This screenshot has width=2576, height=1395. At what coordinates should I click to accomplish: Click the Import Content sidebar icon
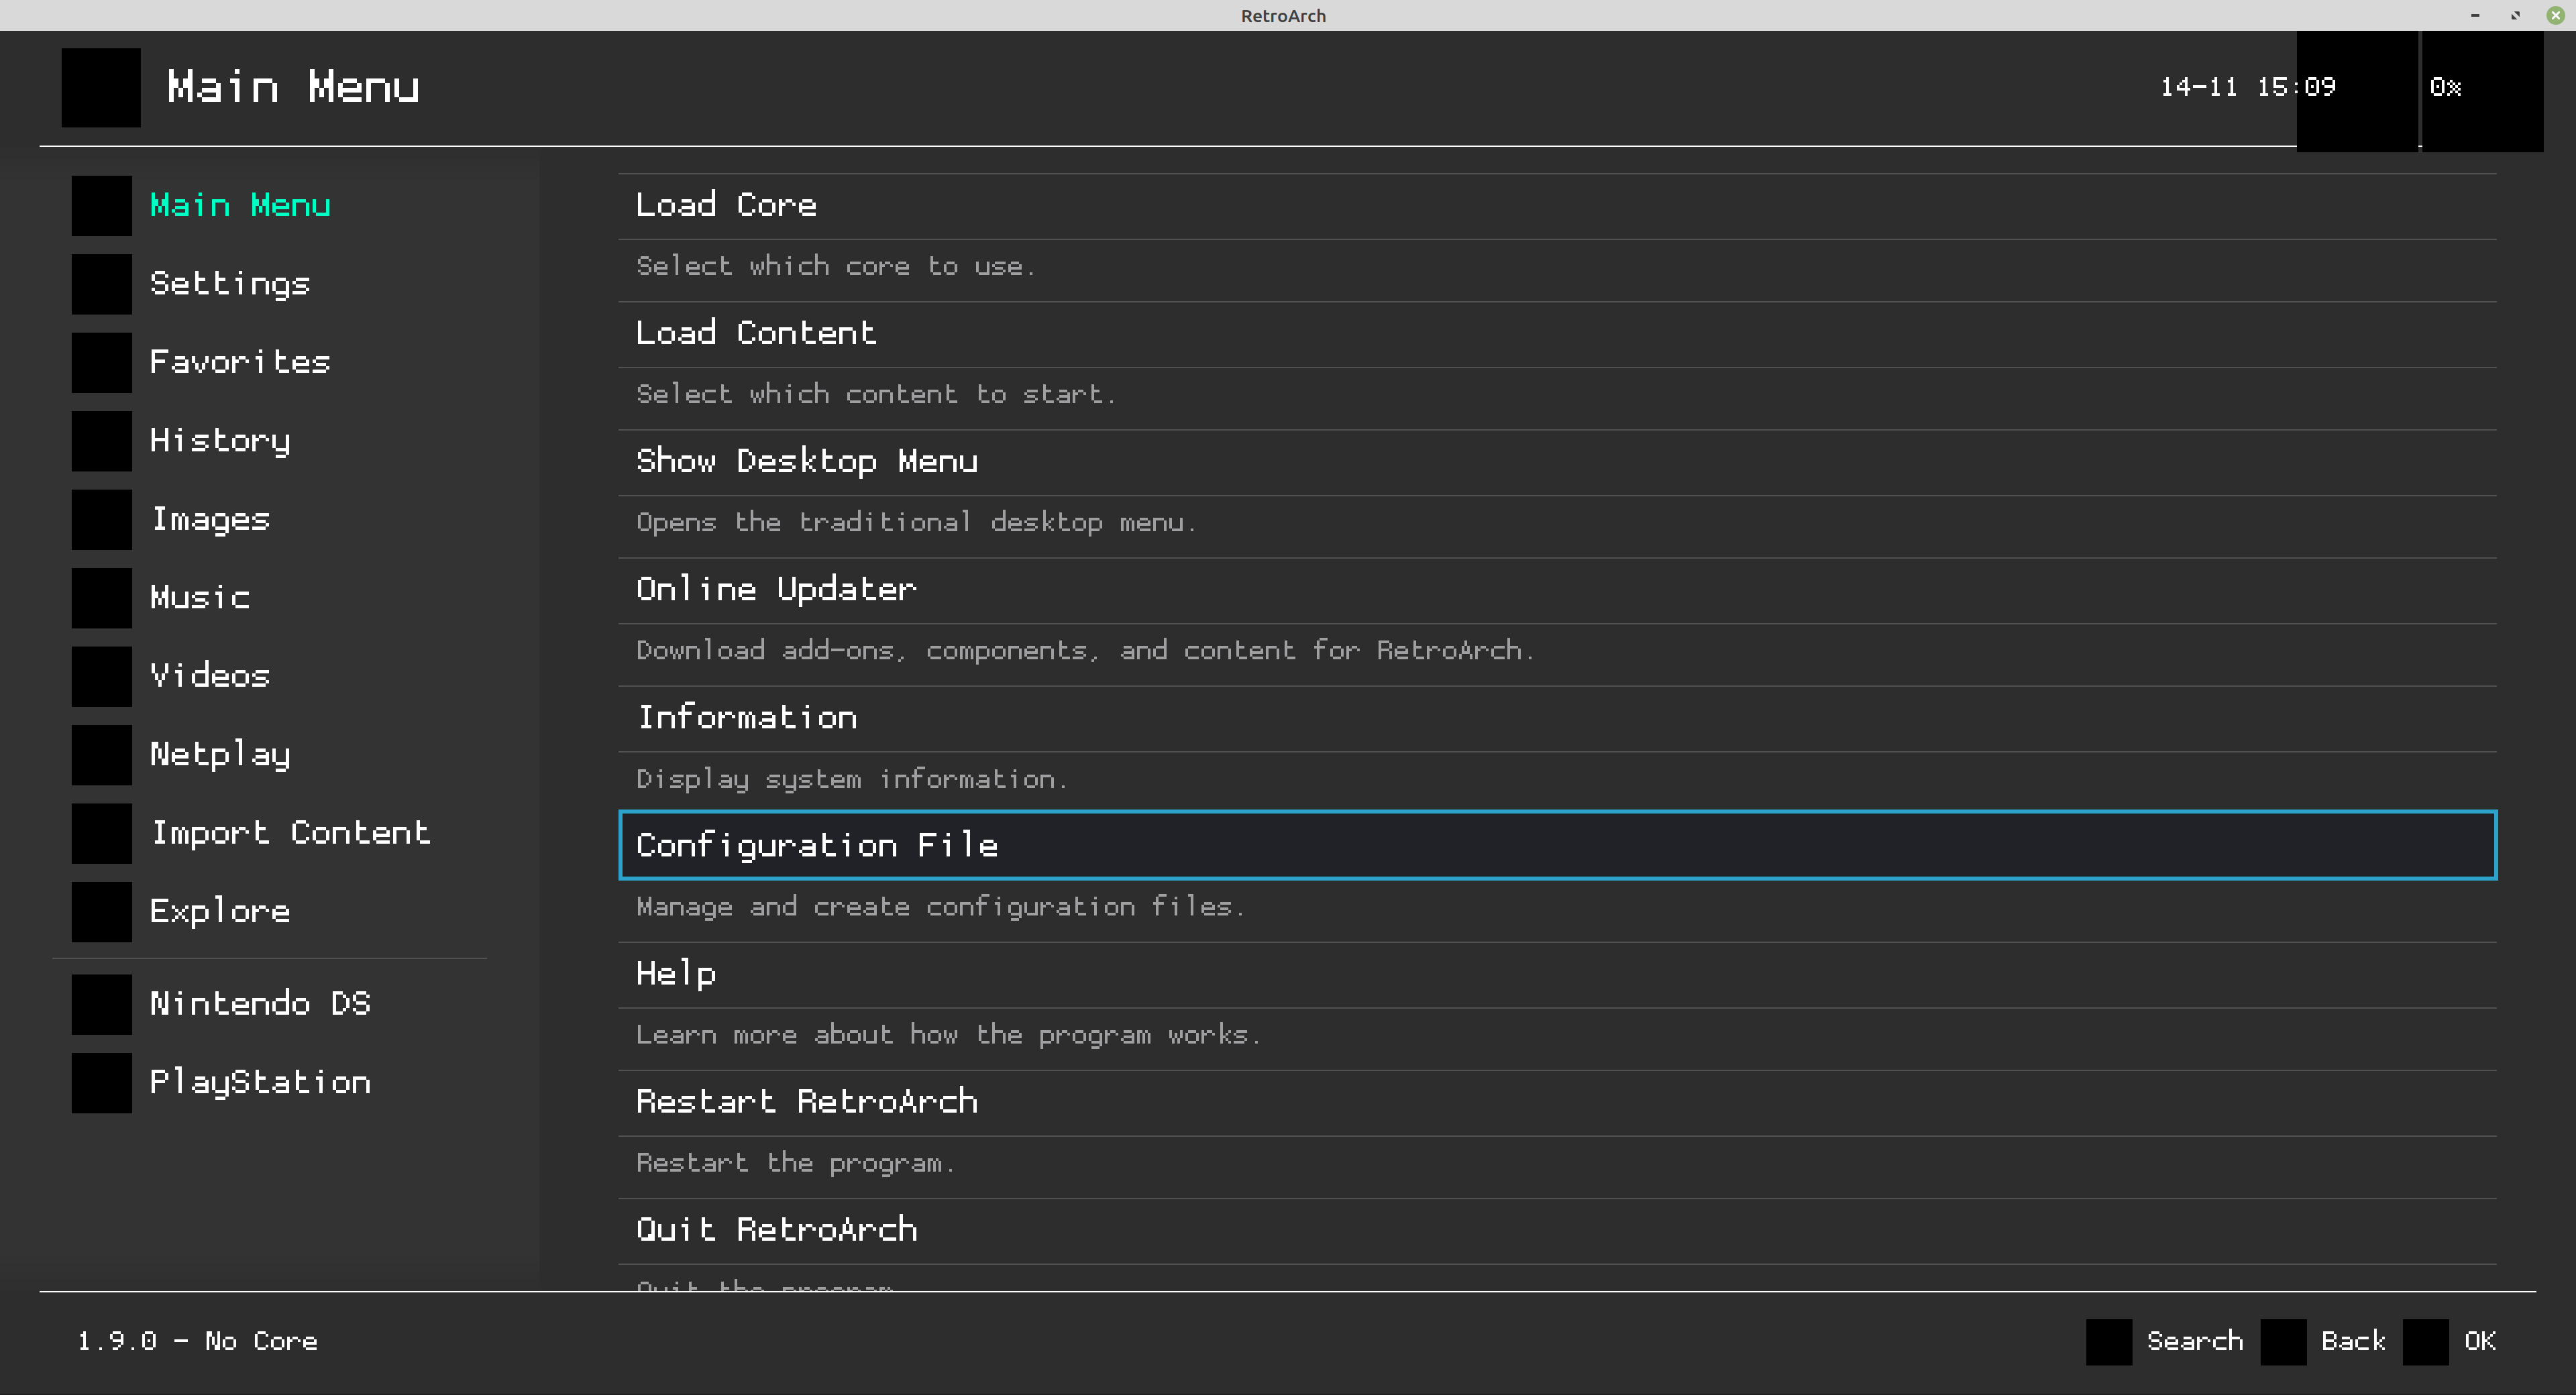pyautogui.click(x=100, y=833)
